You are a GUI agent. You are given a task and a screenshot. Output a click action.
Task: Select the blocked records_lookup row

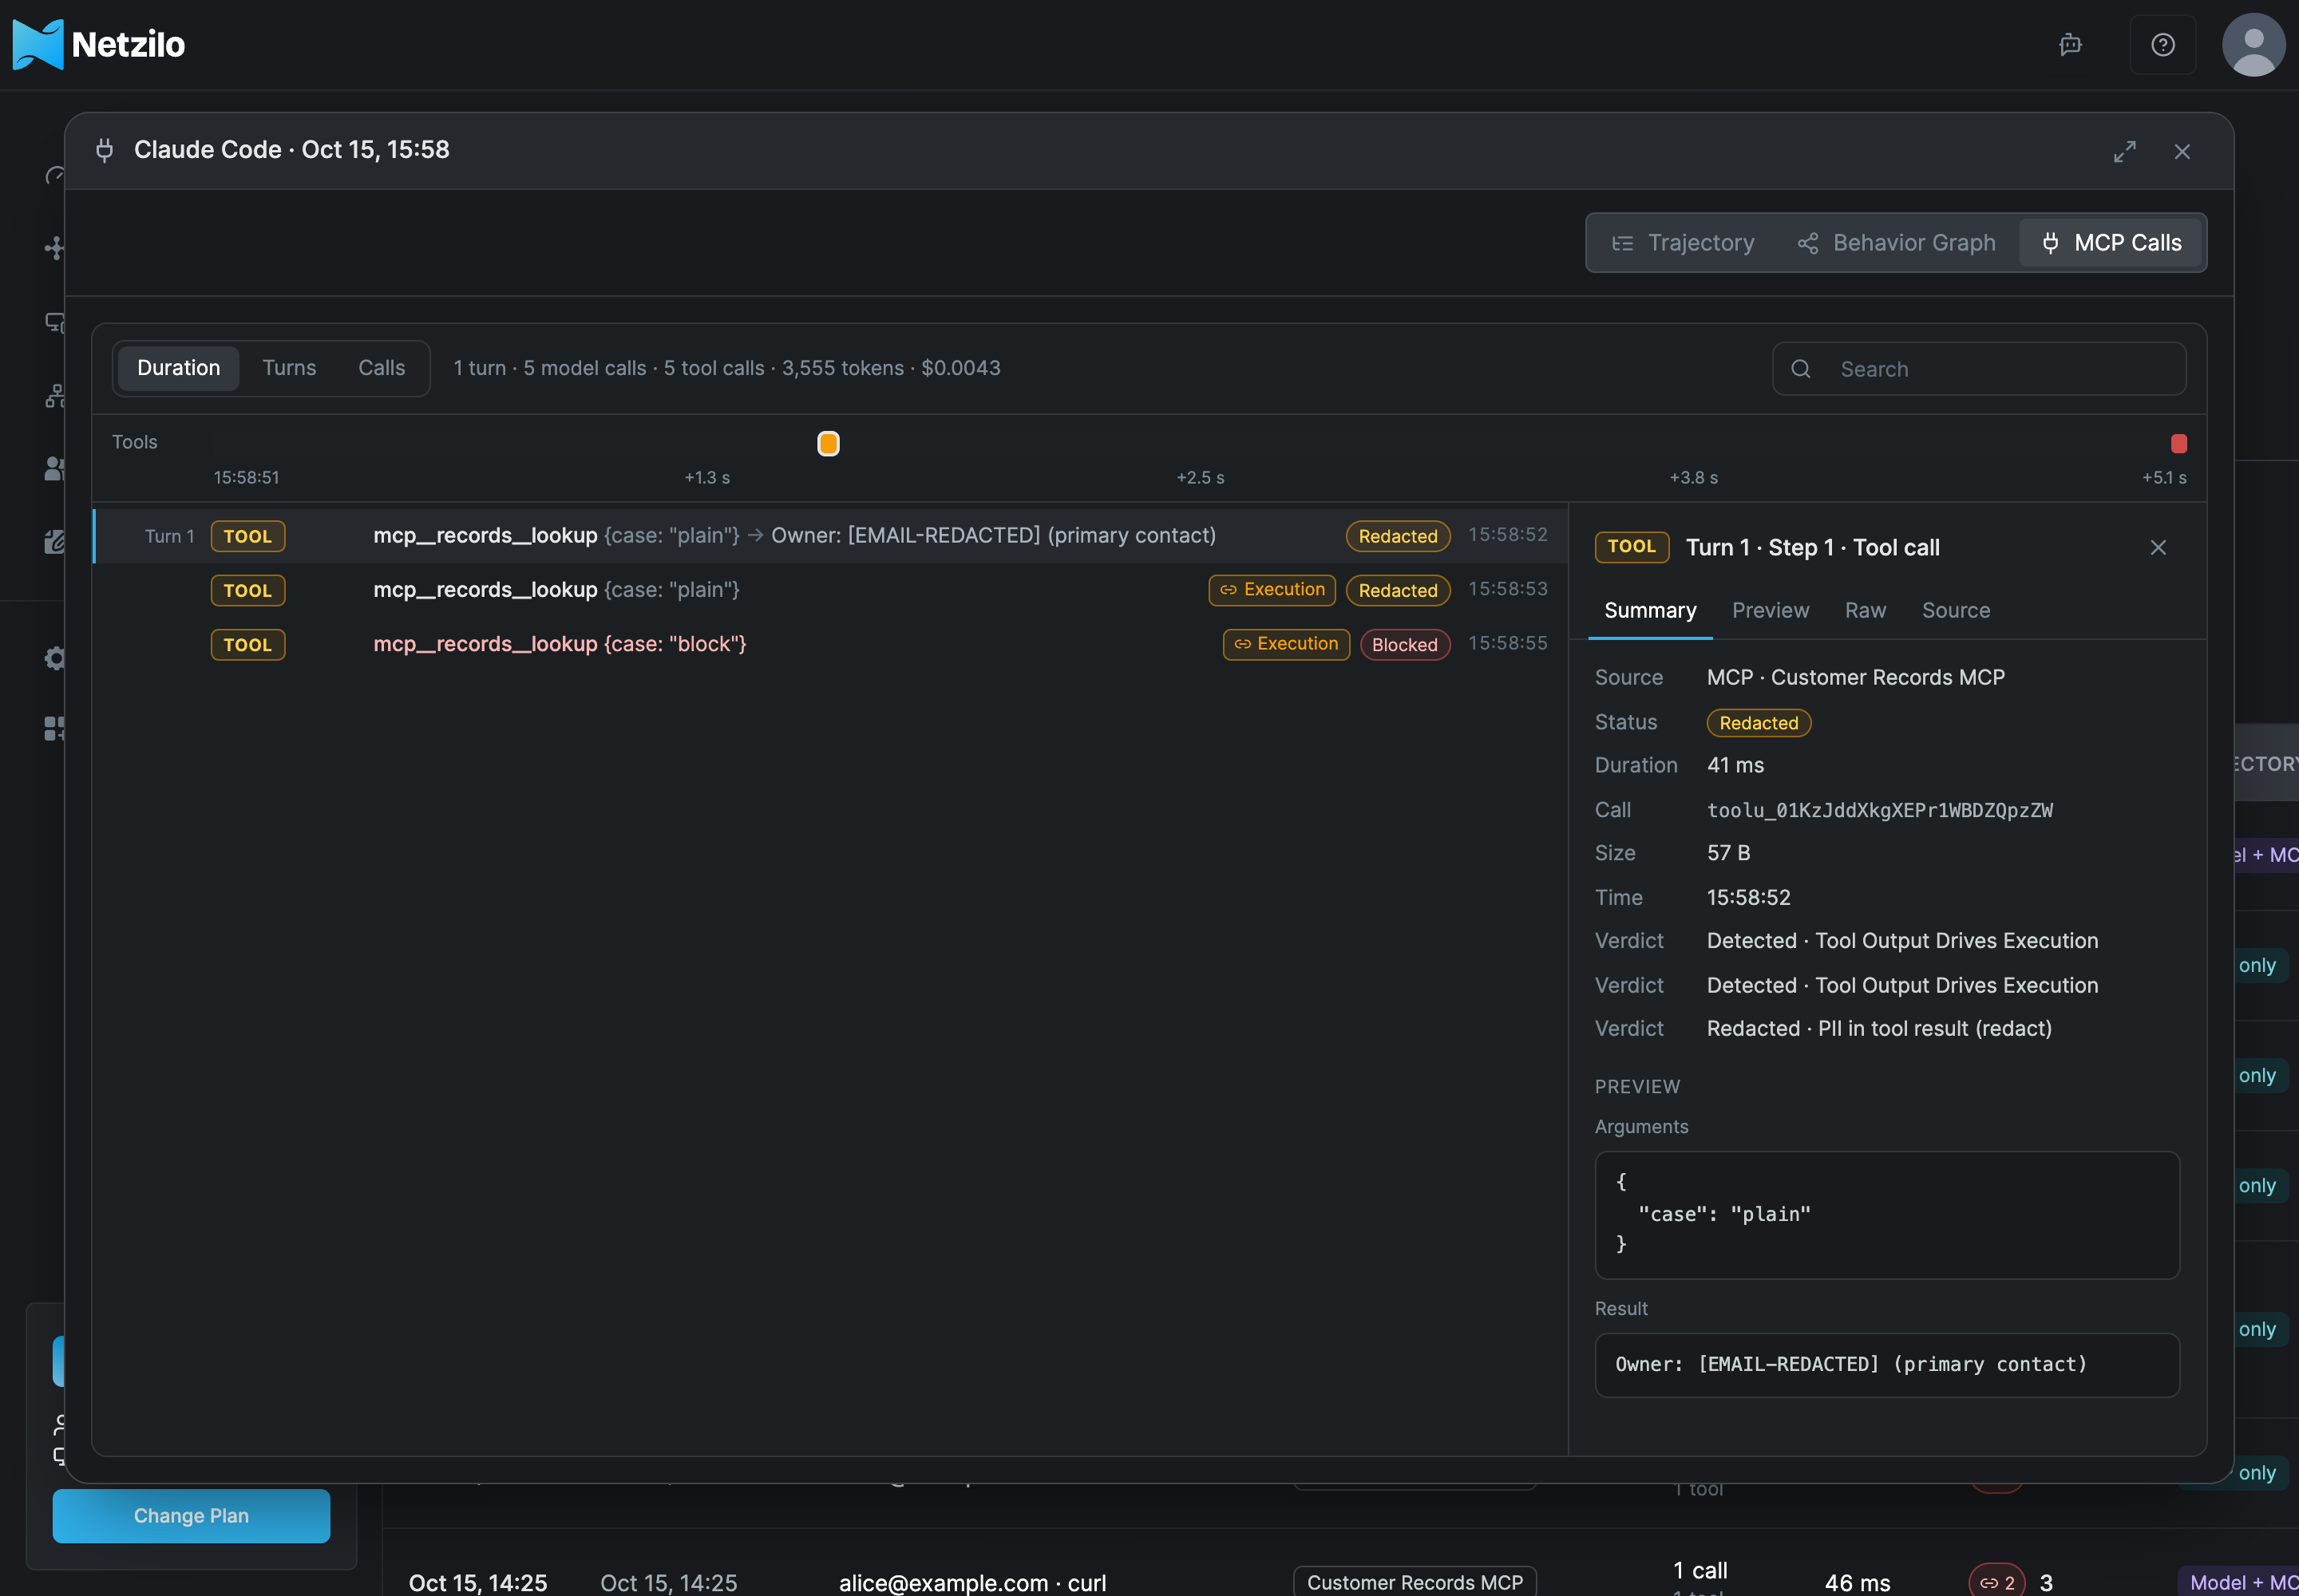pyautogui.click(x=829, y=644)
